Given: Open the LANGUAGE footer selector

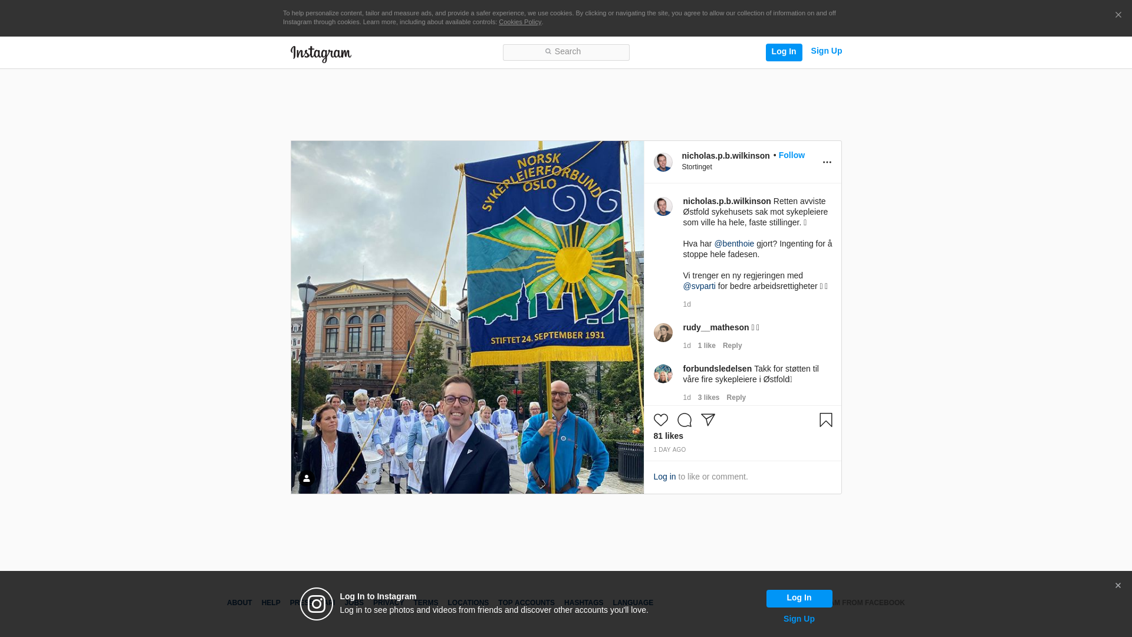Looking at the screenshot, I should click(x=633, y=603).
